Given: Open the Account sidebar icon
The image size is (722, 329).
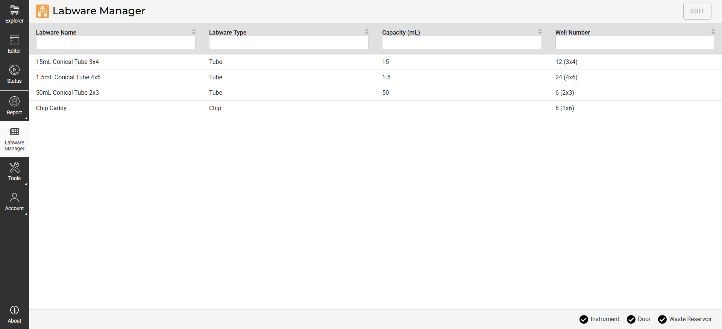Looking at the screenshot, I should (x=14, y=198).
